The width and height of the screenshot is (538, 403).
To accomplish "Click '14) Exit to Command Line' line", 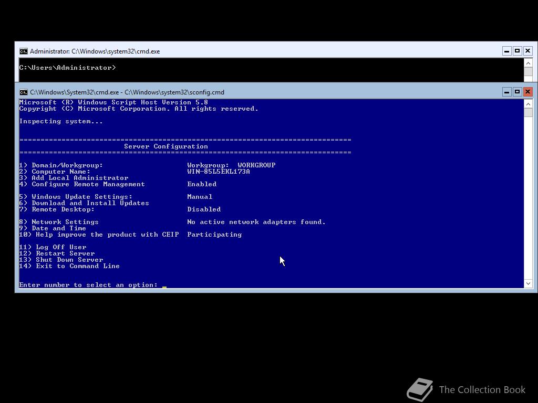I will click(70, 266).
